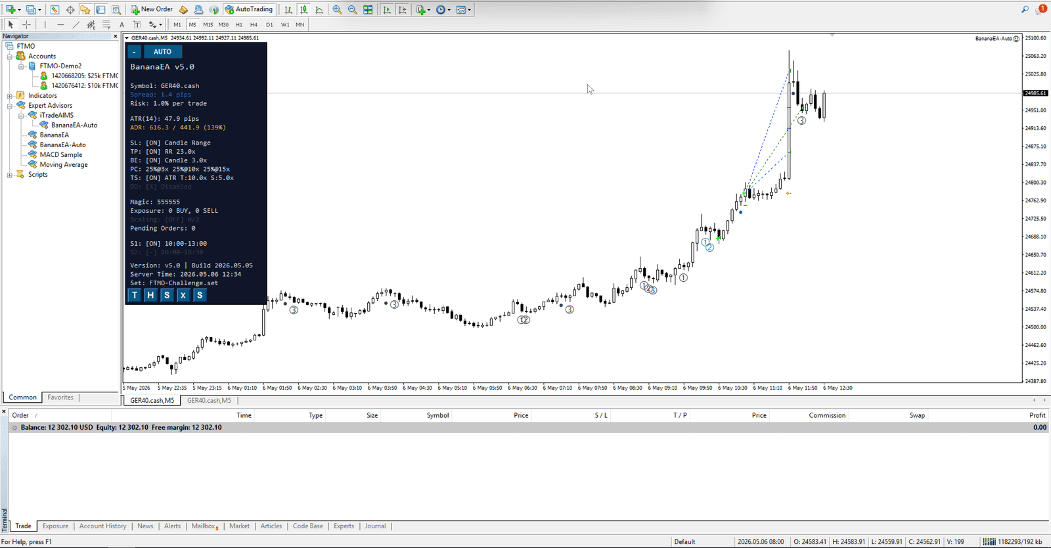1051x548 pixels.
Task: Click the Zoom In magnifier icon
Action: pos(337,10)
